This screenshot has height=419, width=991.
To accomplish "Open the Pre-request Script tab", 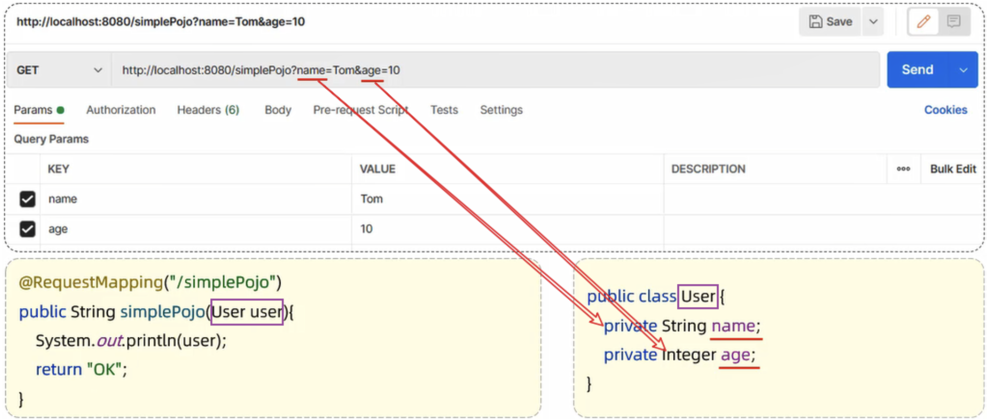I will [361, 110].
